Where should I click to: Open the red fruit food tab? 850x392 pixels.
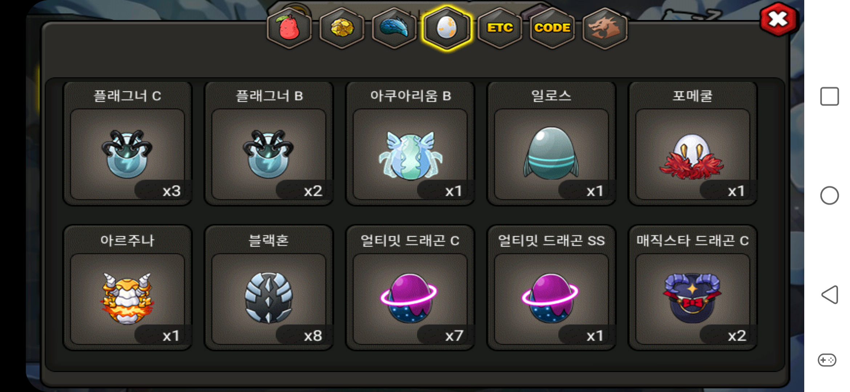[289, 28]
